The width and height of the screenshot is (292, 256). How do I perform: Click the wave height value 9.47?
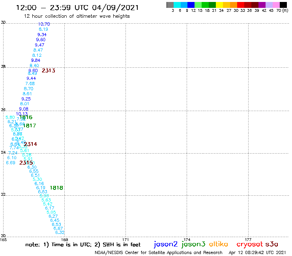[x=39, y=45]
